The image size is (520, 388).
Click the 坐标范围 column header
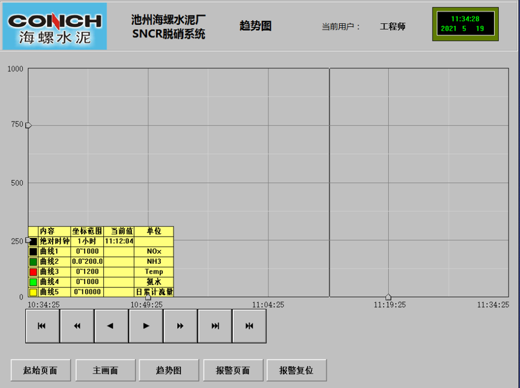(87, 231)
